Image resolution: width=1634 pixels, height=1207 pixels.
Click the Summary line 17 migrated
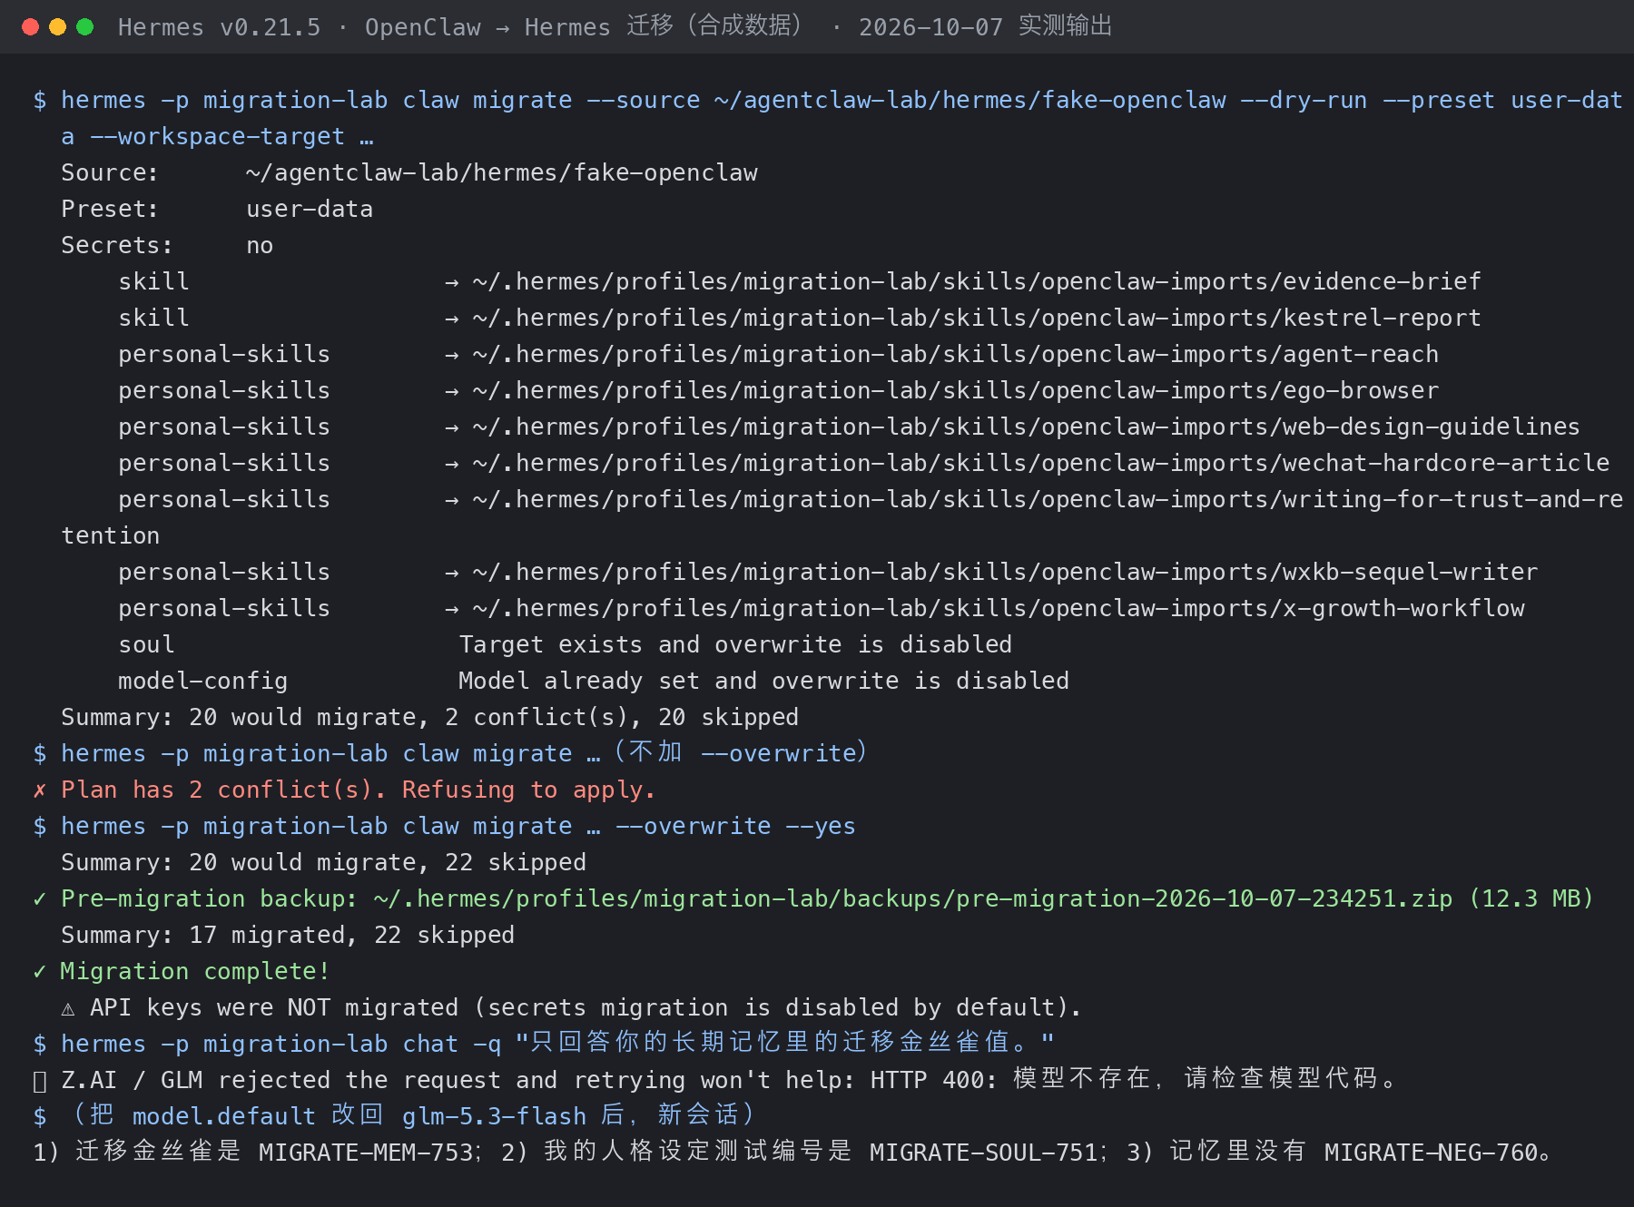(288, 935)
